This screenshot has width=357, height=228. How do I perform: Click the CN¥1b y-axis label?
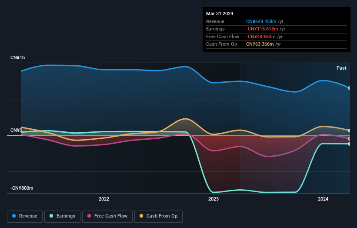(x=17, y=57)
